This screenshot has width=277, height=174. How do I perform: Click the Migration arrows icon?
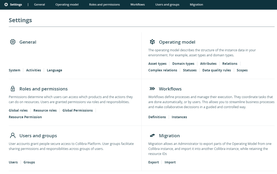[x=152, y=135]
